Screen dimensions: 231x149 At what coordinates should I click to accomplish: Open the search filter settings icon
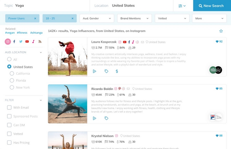182,6
